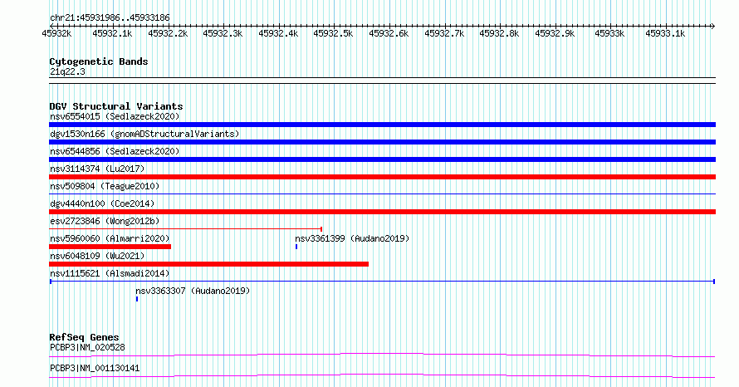Click the 45932.8k ruler tick label
Image resolution: width=739 pixels, height=387 pixels.
500,33
